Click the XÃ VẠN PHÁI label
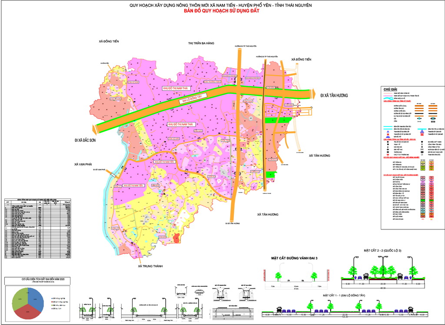 pyautogui.click(x=83, y=165)
